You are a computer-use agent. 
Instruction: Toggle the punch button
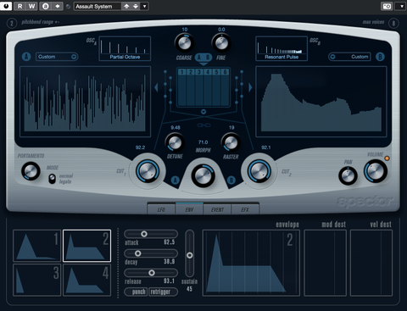(x=136, y=292)
